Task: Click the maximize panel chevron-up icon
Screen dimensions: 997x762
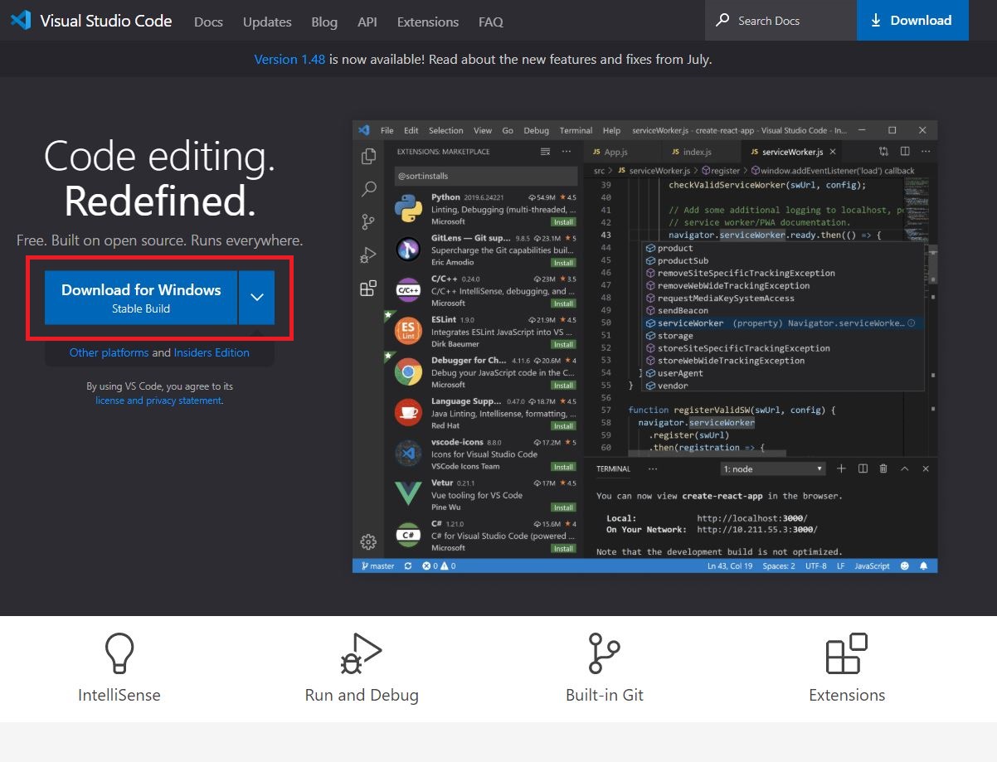Action: [x=905, y=468]
